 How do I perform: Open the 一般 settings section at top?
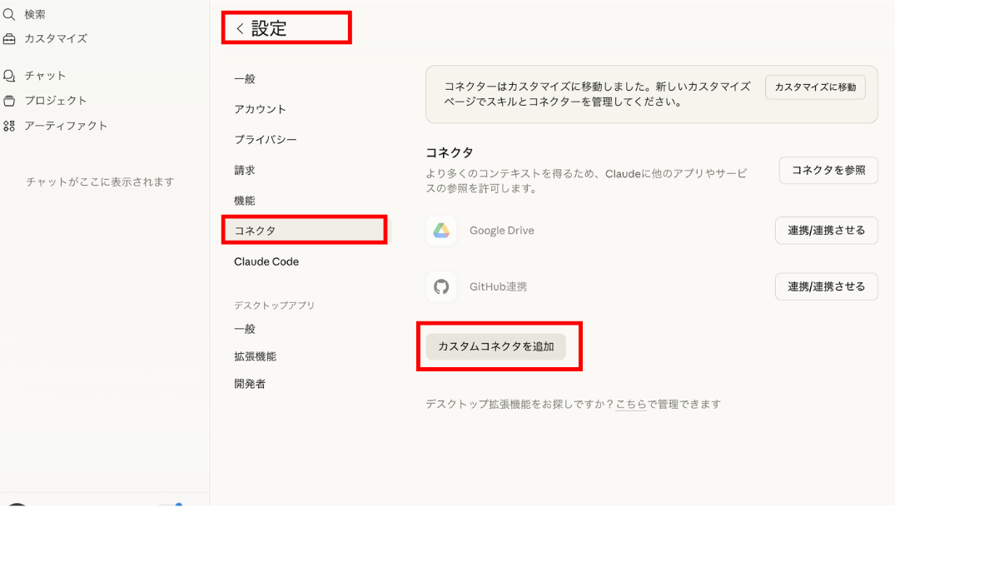[245, 79]
